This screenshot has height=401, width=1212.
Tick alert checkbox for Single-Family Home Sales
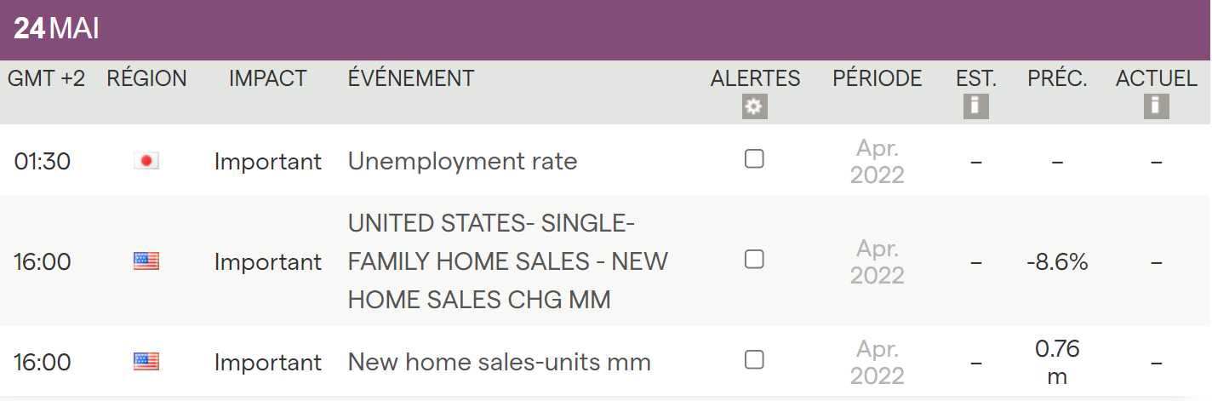coord(754,260)
